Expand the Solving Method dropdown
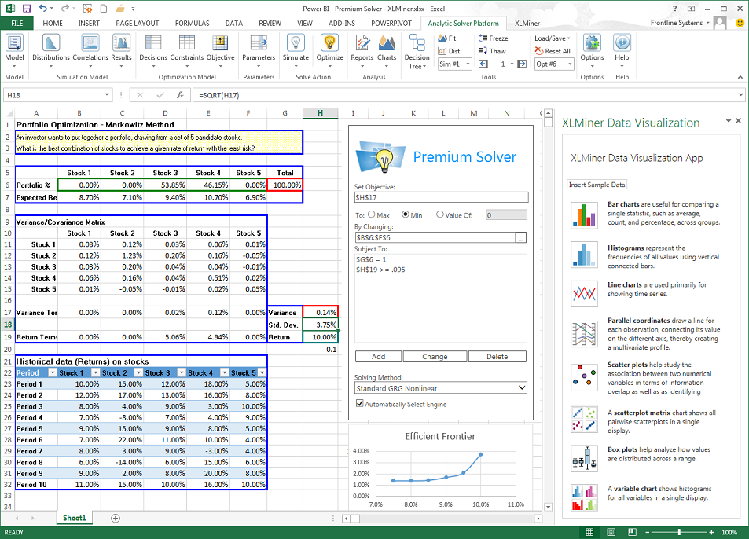Screen dimensions: 749x539 coord(521,387)
